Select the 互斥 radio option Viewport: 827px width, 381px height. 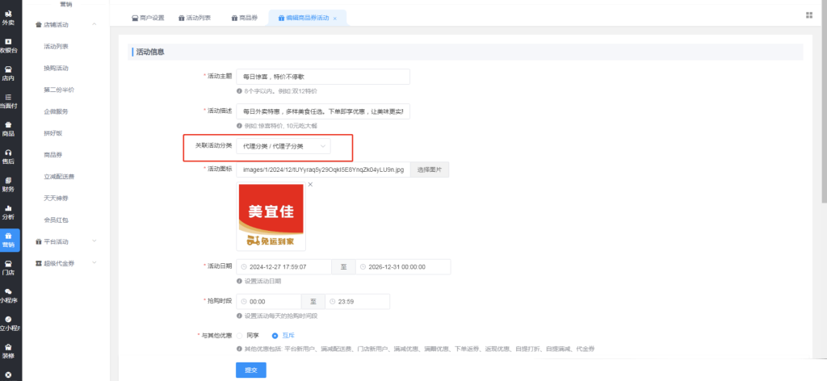tap(275, 335)
